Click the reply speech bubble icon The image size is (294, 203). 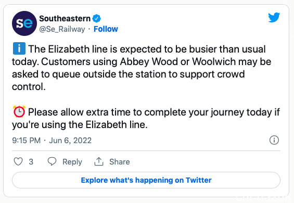click(x=52, y=161)
